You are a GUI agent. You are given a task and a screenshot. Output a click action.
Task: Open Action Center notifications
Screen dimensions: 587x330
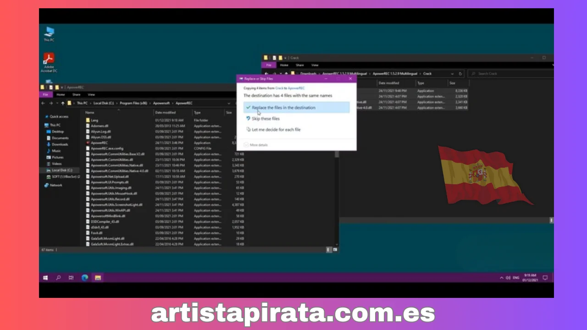[545, 278]
